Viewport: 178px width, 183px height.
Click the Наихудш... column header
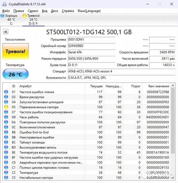coord(113,86)
